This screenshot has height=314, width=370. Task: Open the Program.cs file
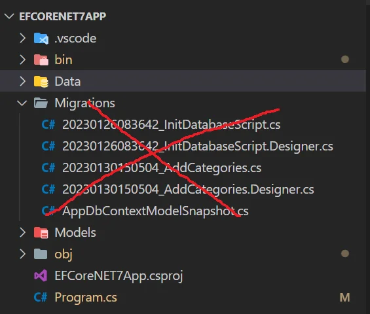pyautogui.click(x=86, y=298)
